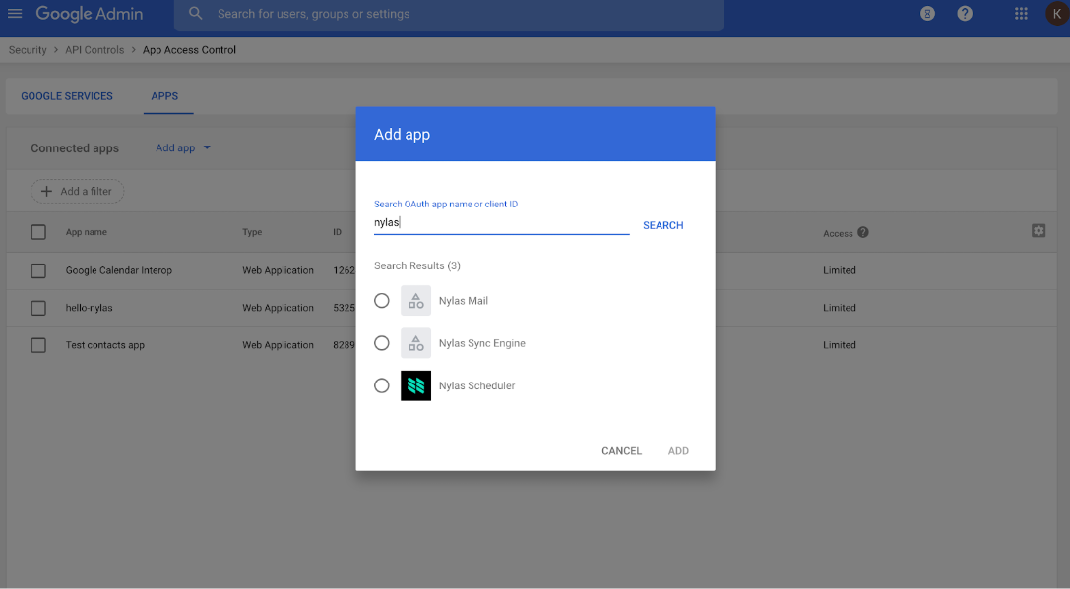This screenshot has width=1070, height=589.
Task: Click Web Application type for Test contacts app
Action: tap(278, 345)
